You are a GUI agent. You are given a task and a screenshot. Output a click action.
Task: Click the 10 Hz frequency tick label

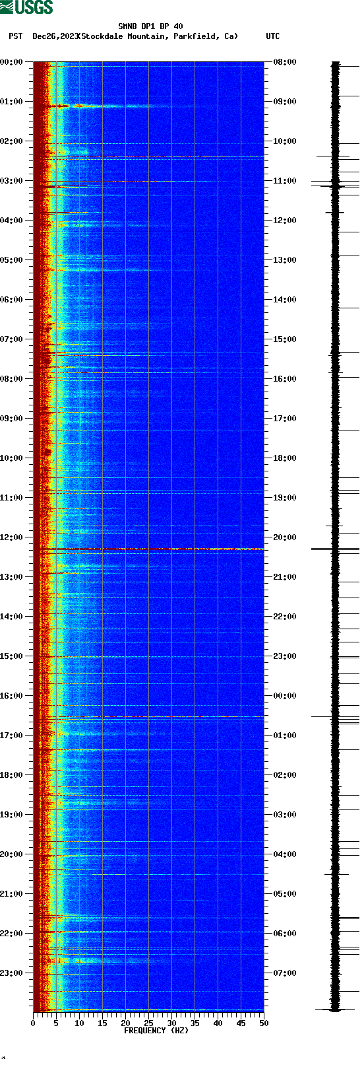[x=79, y=1023]
